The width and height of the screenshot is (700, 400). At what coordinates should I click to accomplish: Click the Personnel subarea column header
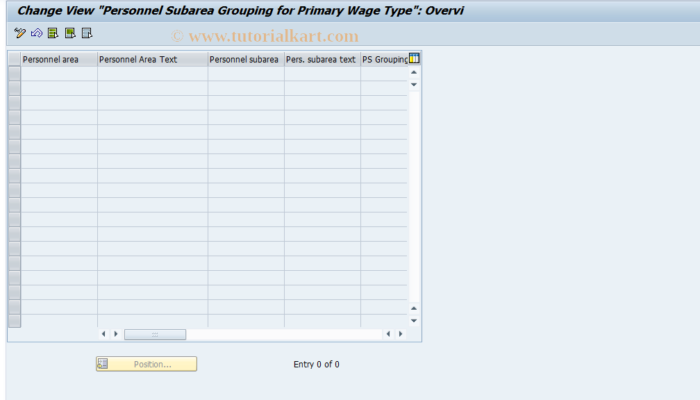click(246, 60)
